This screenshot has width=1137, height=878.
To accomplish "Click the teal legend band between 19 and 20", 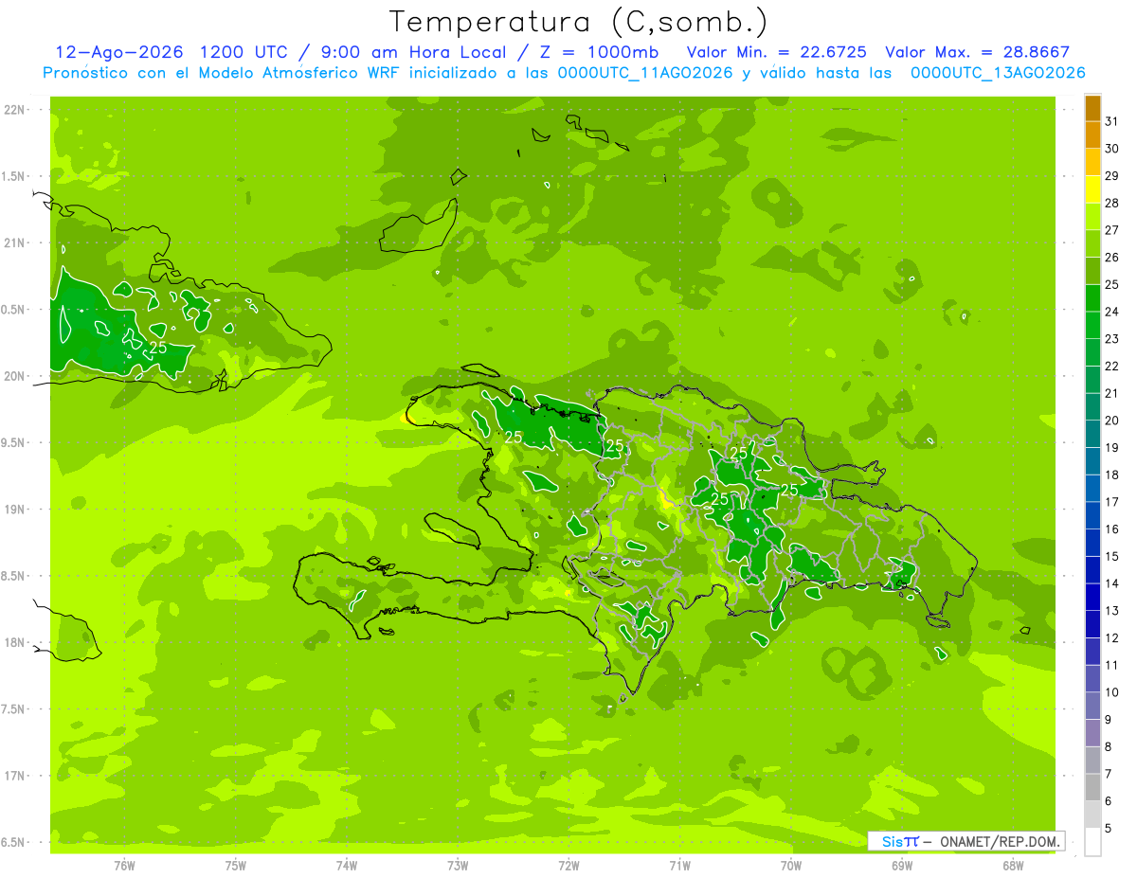I will 1092,435.
